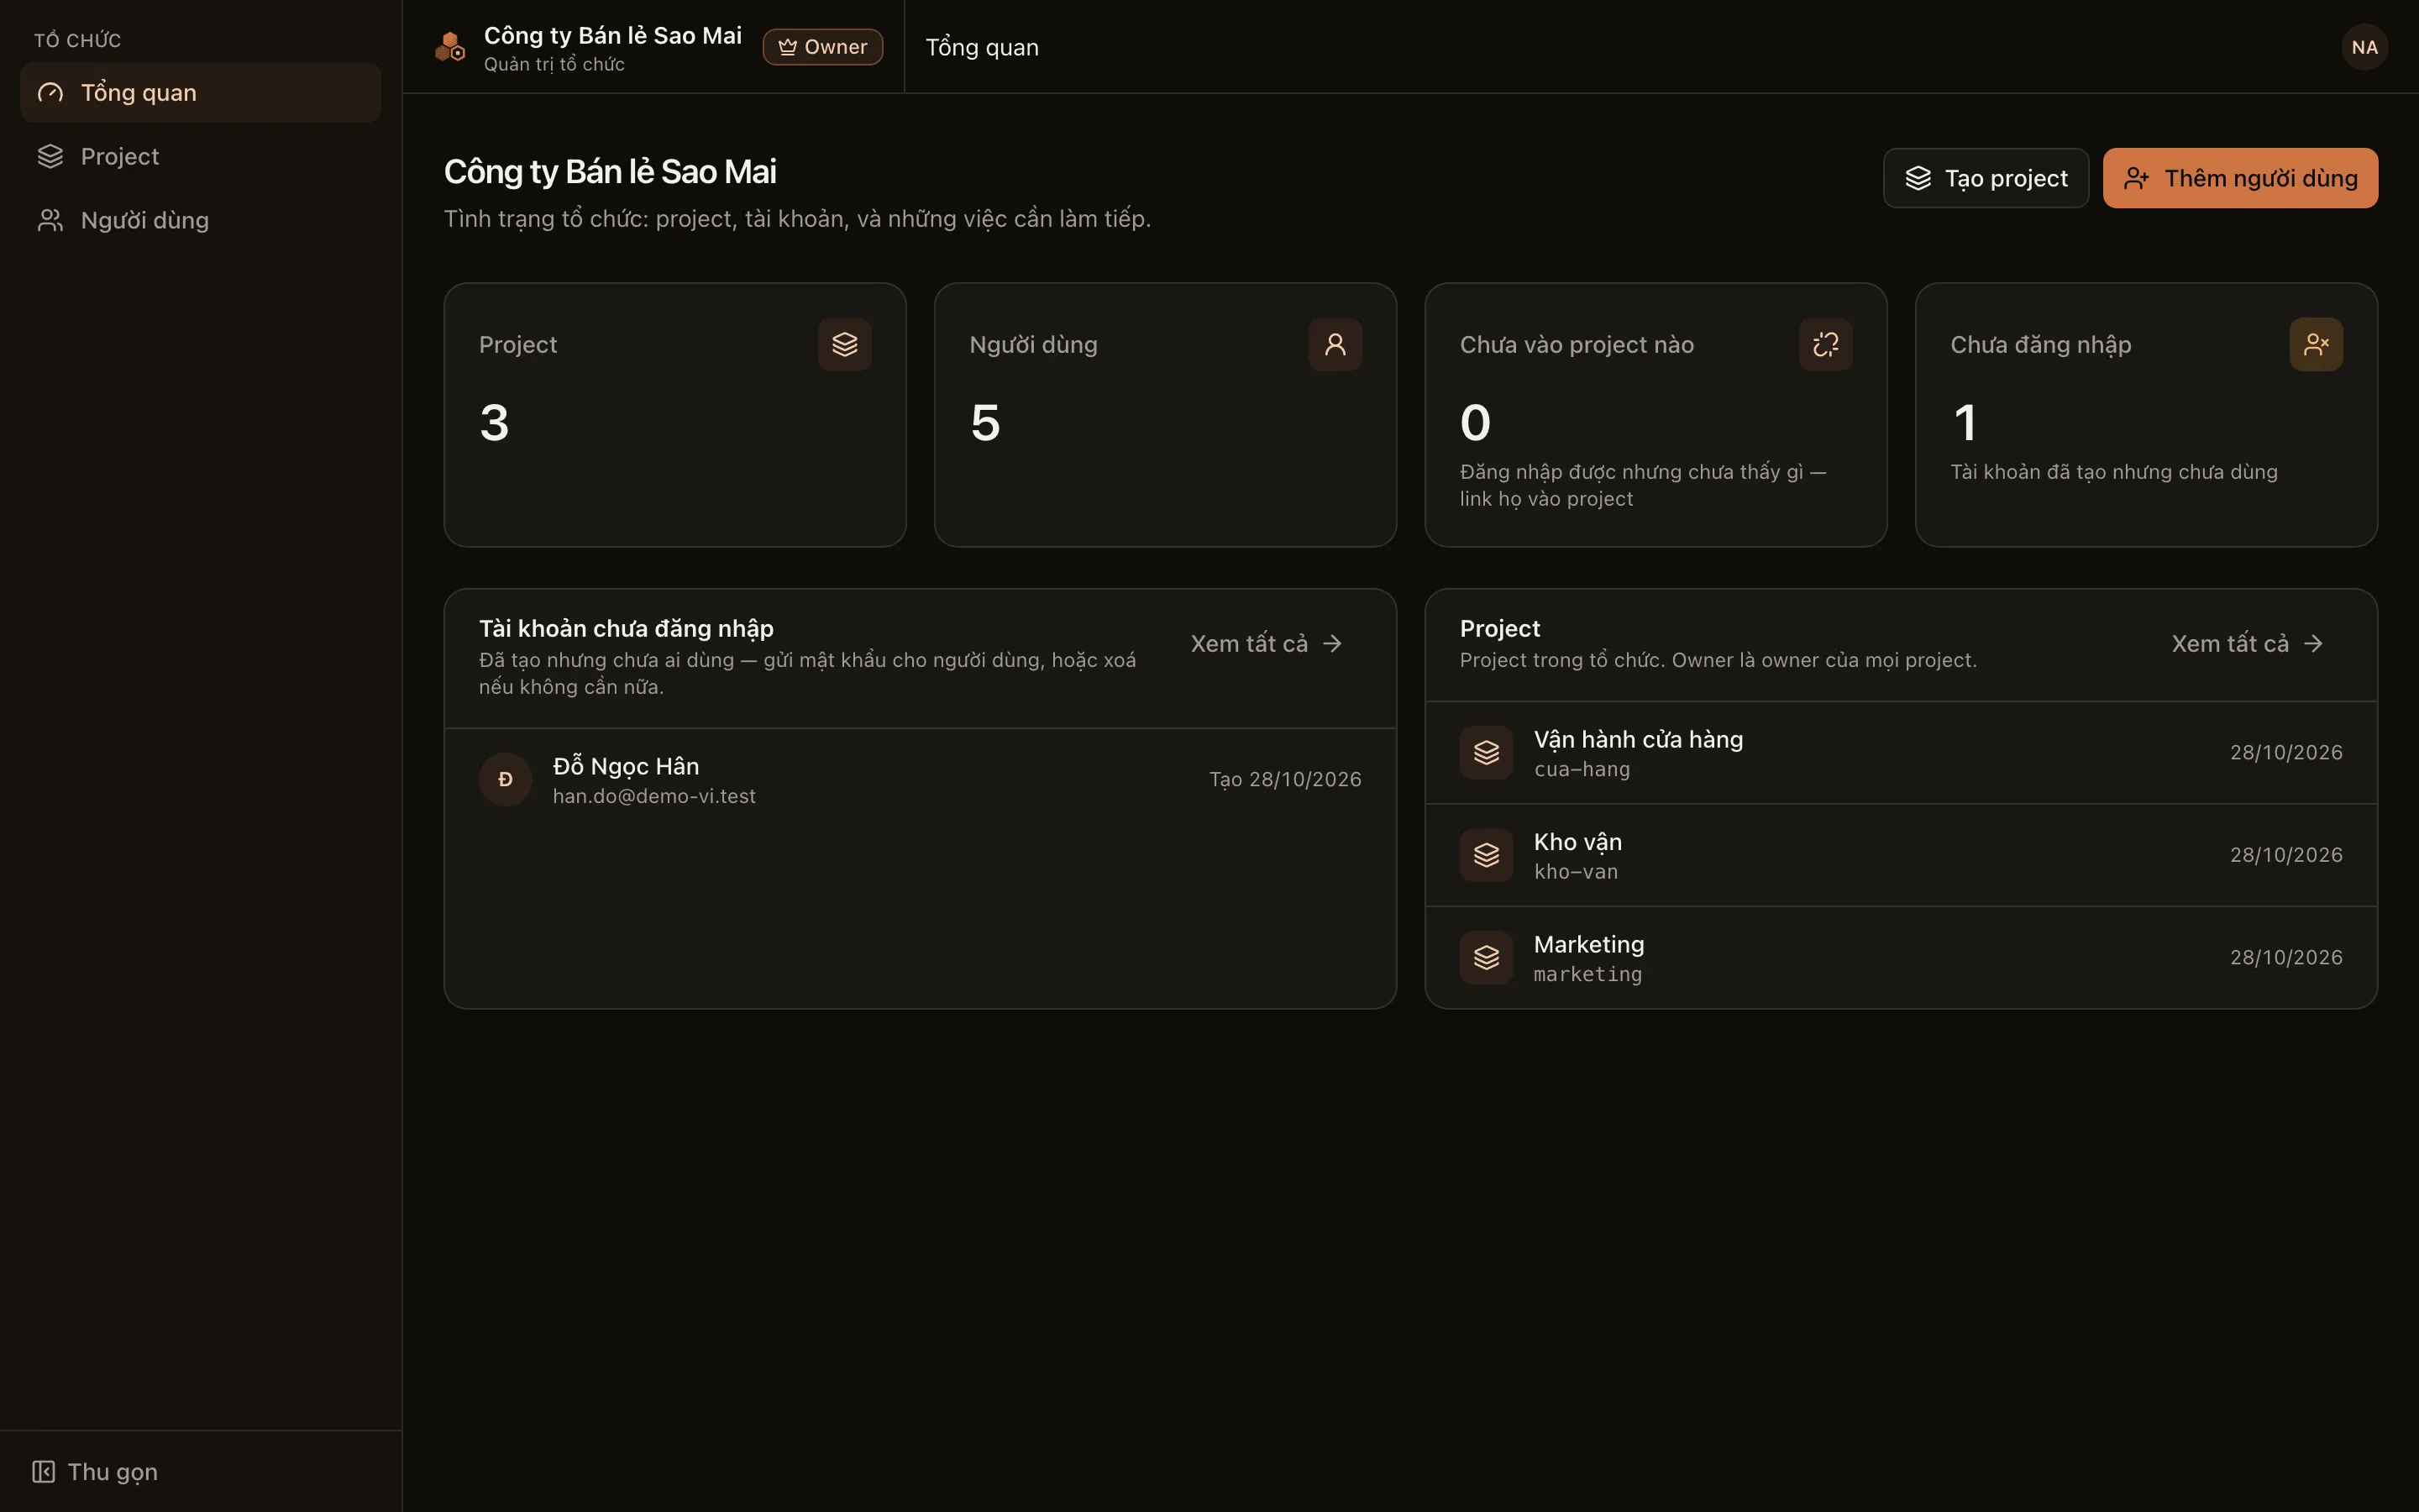The width and height of the screenshot is (2419, 1512).
Task: Open the Tổng quan sidebar item
Action: 200,93
